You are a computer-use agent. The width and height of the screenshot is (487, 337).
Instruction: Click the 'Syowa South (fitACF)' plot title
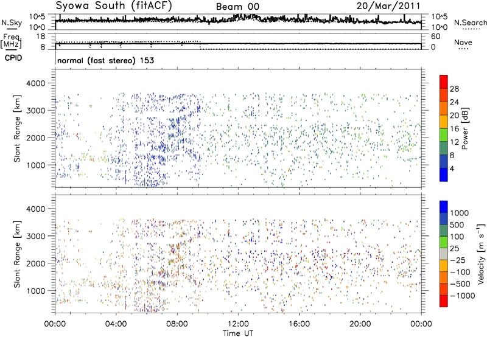click(x=114, y=5)
